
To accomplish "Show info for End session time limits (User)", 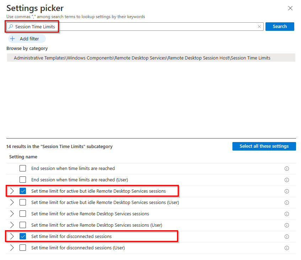I will click(287, 180).
